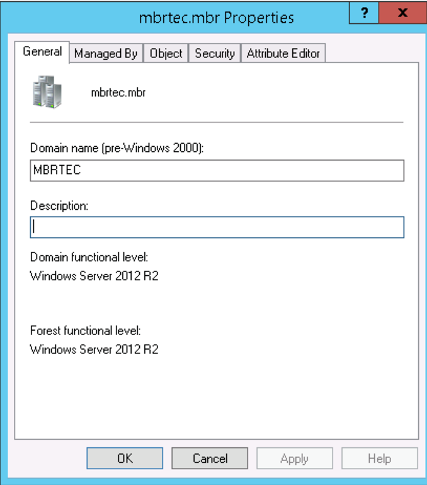The image size is (427, 485).
Task: Click the Forest functional level label
Action: (86, 331)
